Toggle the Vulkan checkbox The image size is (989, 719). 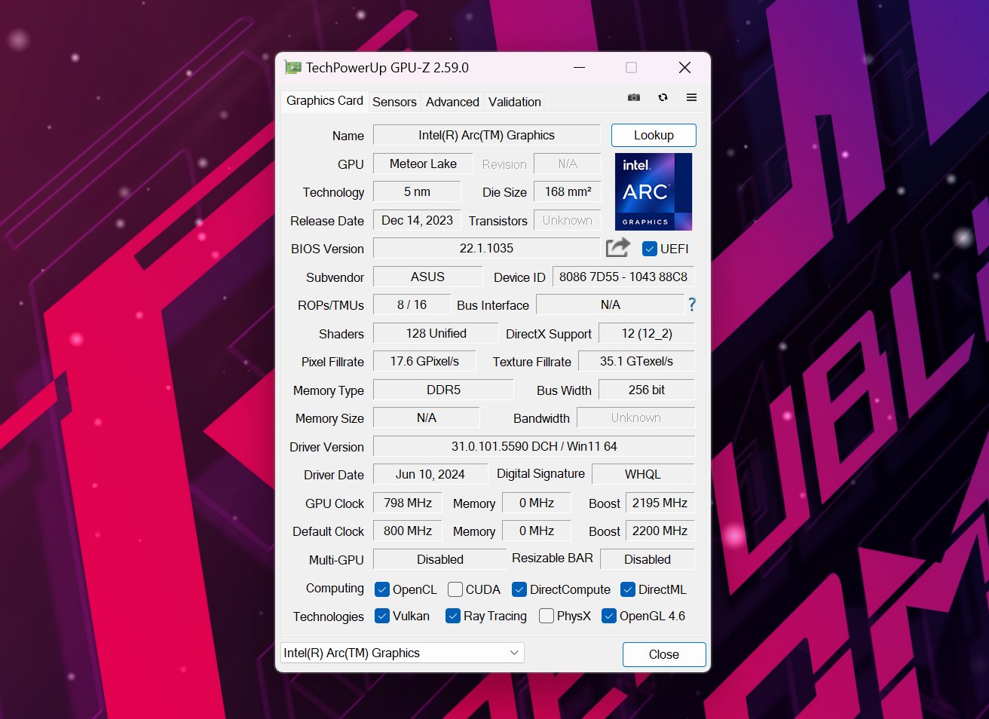pos(382,616)
